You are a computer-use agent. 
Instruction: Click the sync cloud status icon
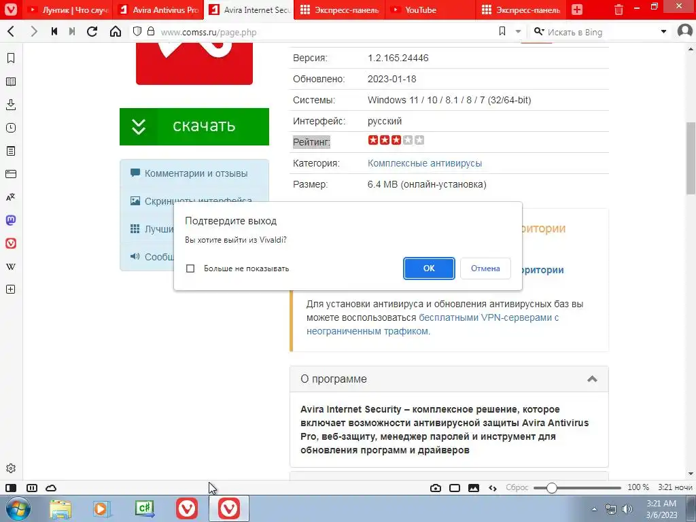(x=51, y=488)
